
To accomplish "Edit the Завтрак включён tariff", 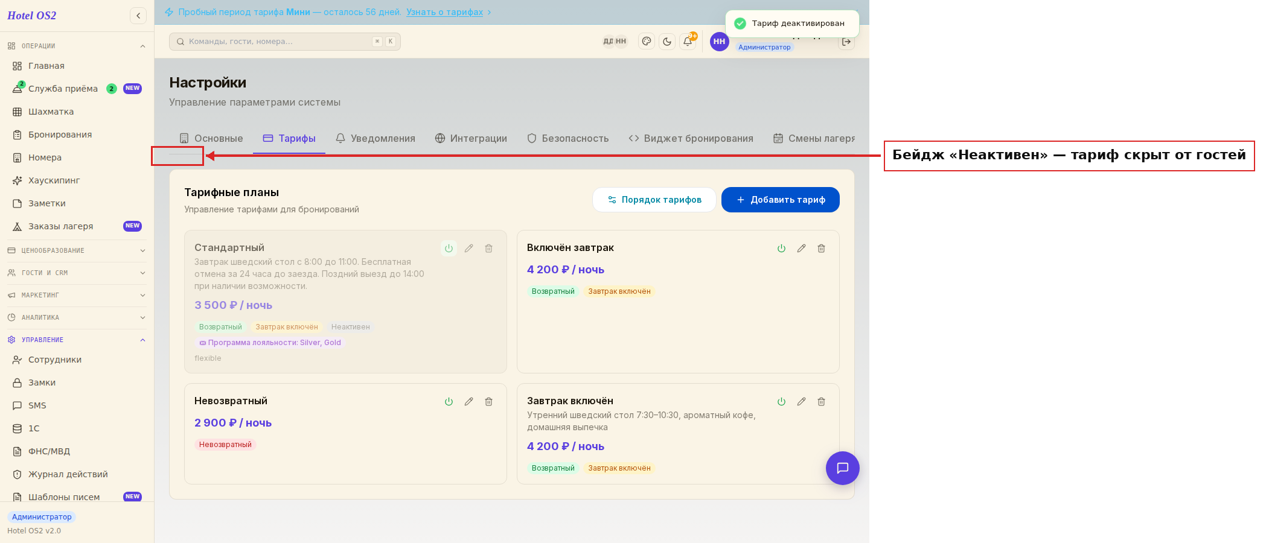I will (801, 402).
